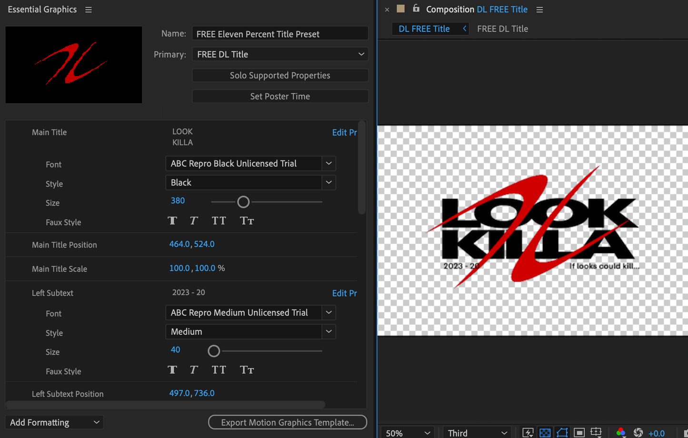The height and width of the screenshot is (438, 688).
Task: Click the Main Title size slider handle
Action: (243, 202)
